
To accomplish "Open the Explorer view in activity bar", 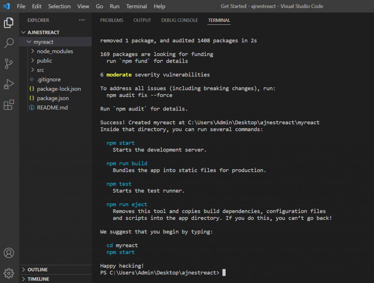I will tap(9, 23).
